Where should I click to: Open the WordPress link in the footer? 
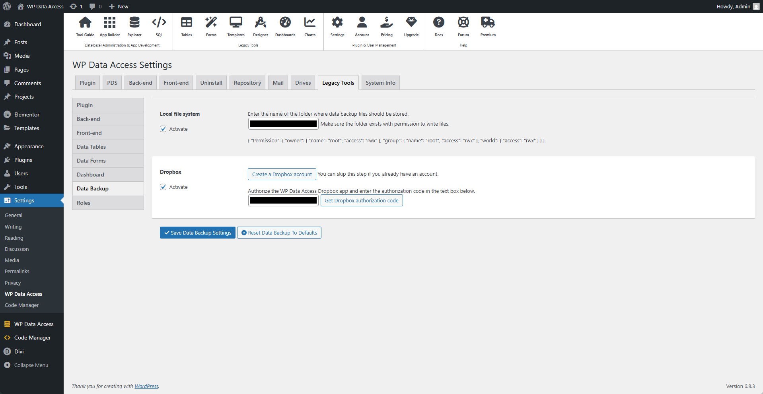[x=146, y=386]
